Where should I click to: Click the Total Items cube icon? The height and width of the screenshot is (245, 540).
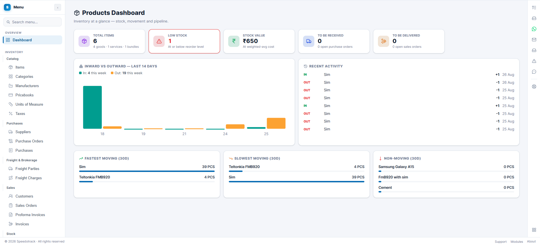pos(84,41)
